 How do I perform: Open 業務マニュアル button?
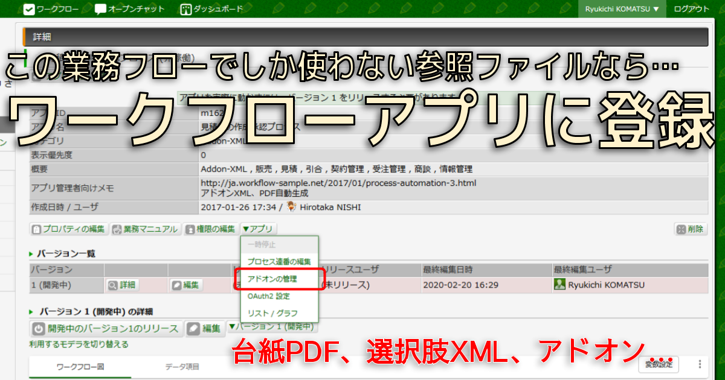point(146,229)
